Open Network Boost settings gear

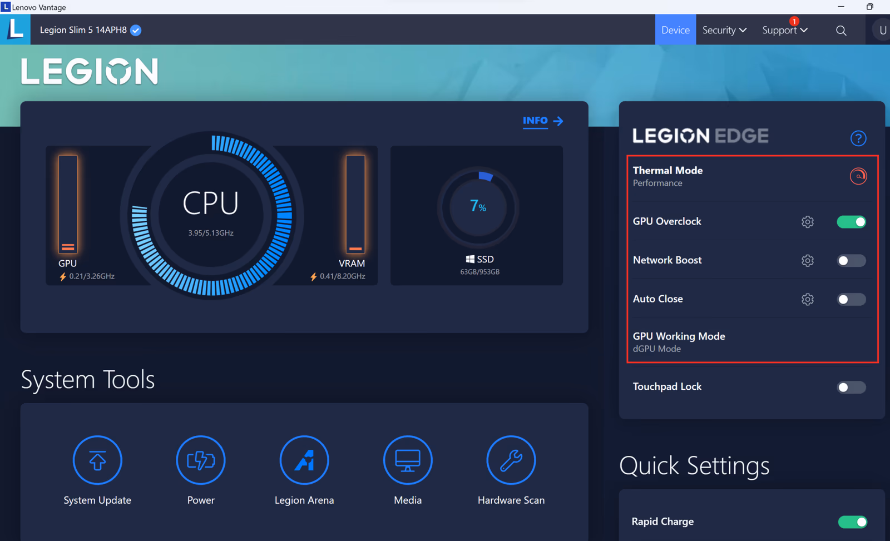[808, 261]
